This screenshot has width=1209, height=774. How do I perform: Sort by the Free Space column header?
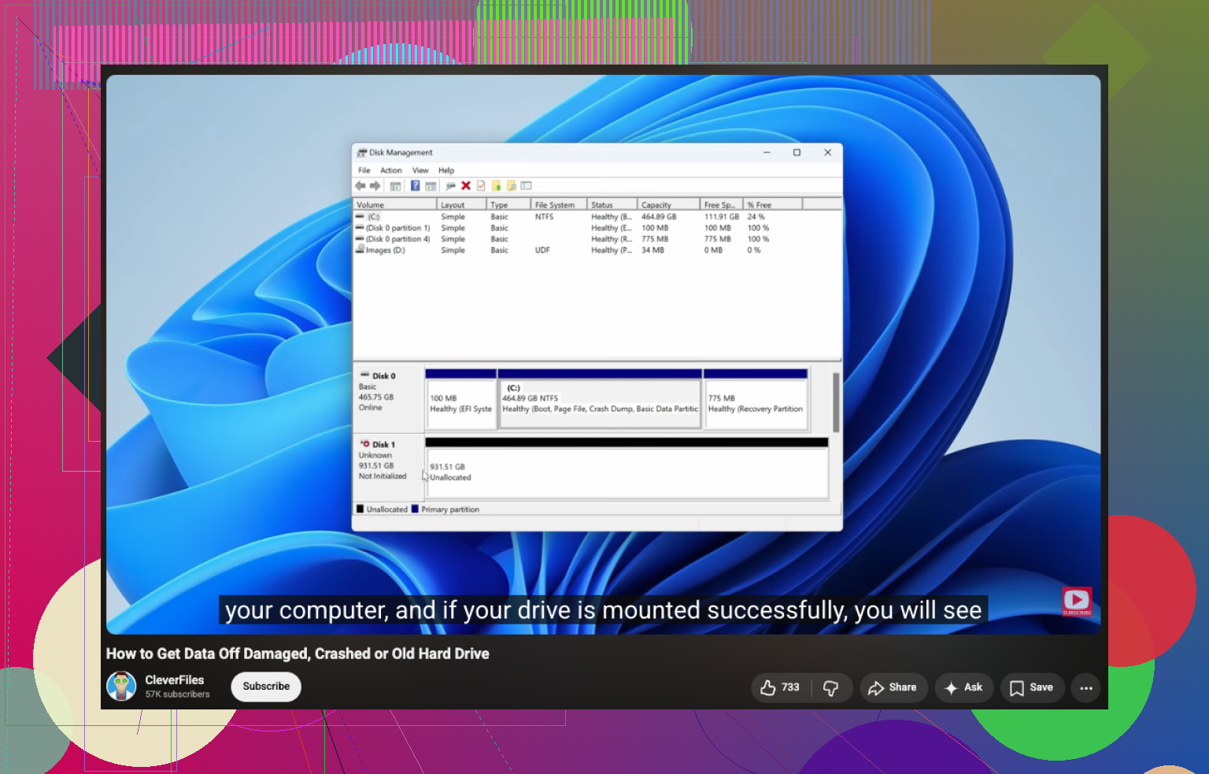(x=722, y=205)
